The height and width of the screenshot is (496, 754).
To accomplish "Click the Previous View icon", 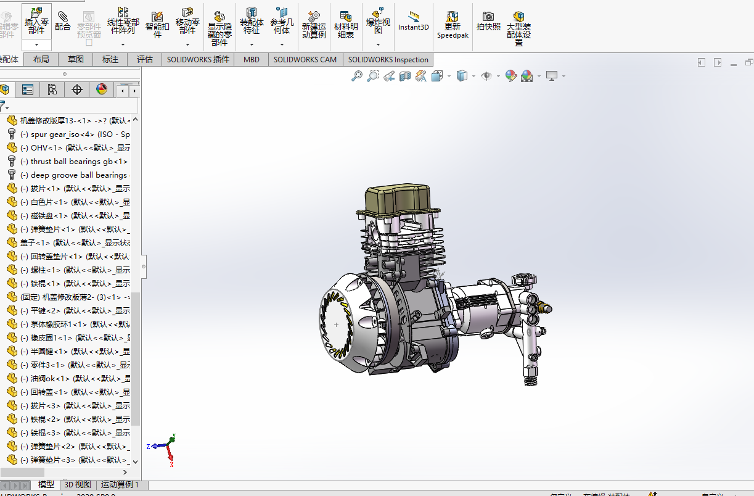I will click(x=389, y=76).
